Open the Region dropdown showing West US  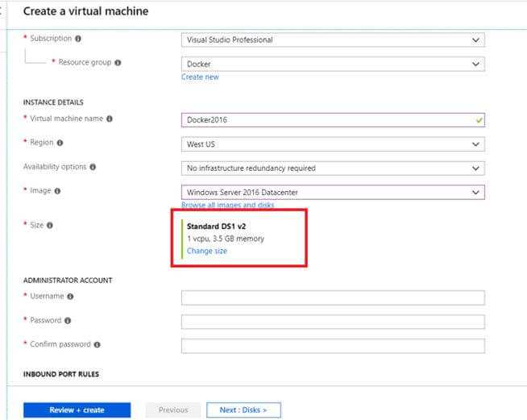pyautogui.click(x=333, y=144)
